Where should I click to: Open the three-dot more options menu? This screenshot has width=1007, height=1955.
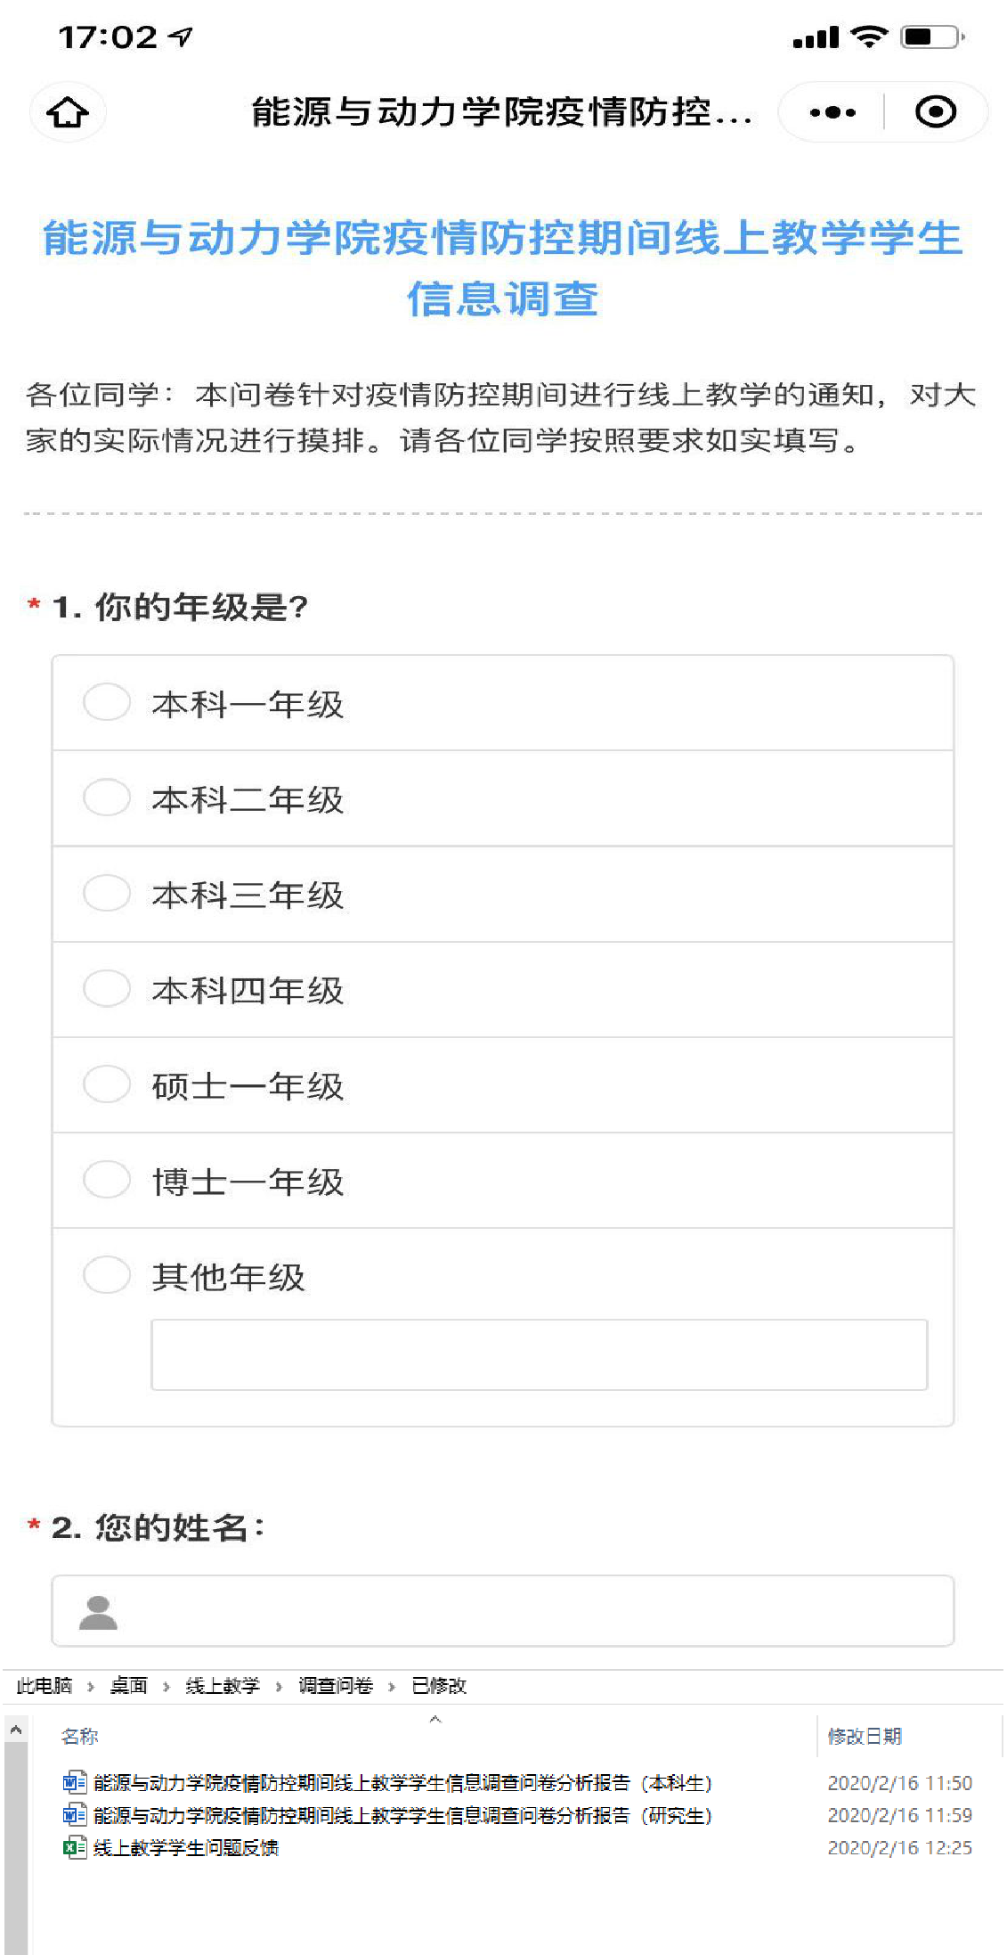pyautogui.click(x=832, y=112)
